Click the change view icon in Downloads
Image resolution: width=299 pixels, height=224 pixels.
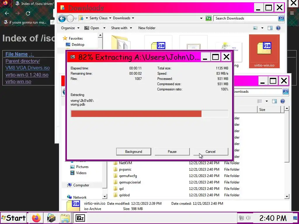coord(255,28)
